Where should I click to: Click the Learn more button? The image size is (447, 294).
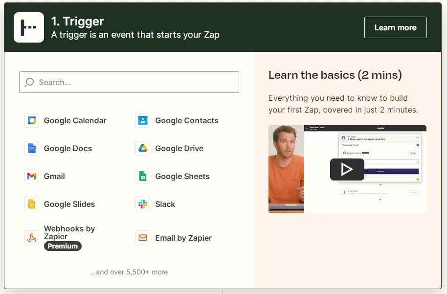pos(395,27)
